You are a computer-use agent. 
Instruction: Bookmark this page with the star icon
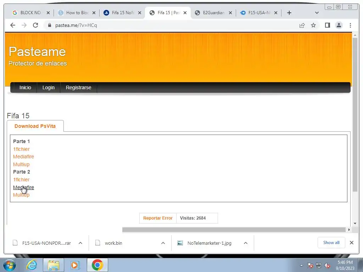tap(313, 25)
